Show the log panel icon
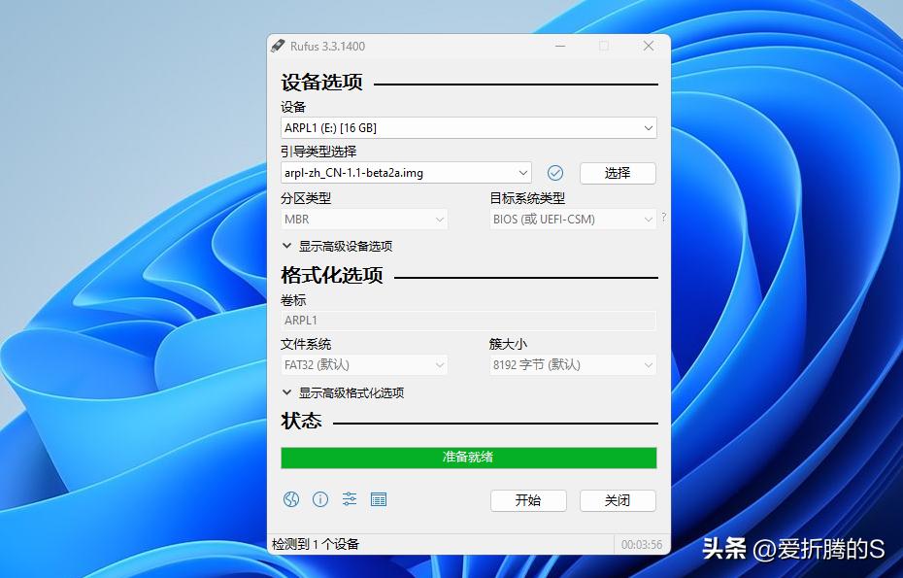This screenshot has height=578, width=903. [x=379, y=499]
